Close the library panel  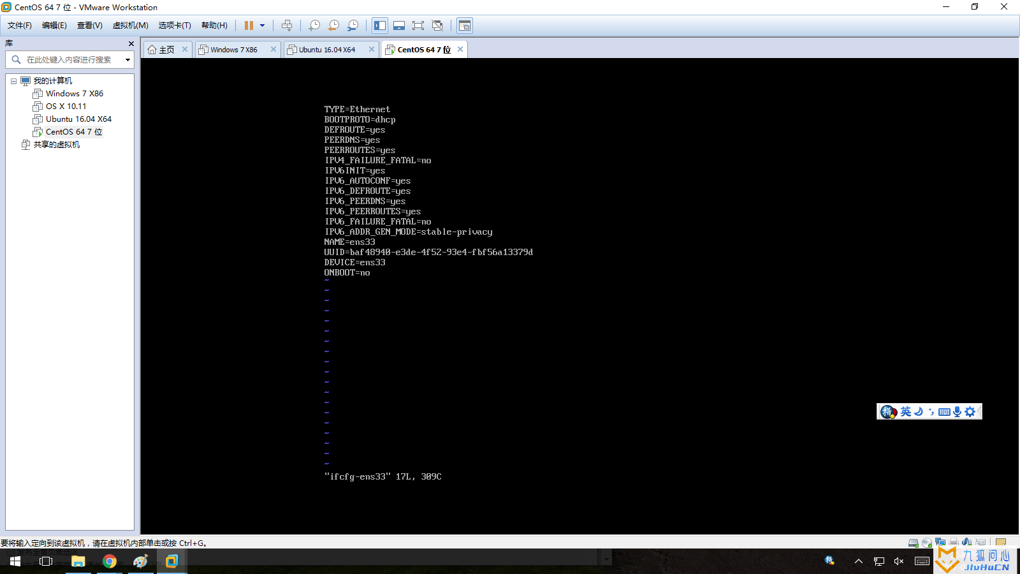[x=131, y=43]
